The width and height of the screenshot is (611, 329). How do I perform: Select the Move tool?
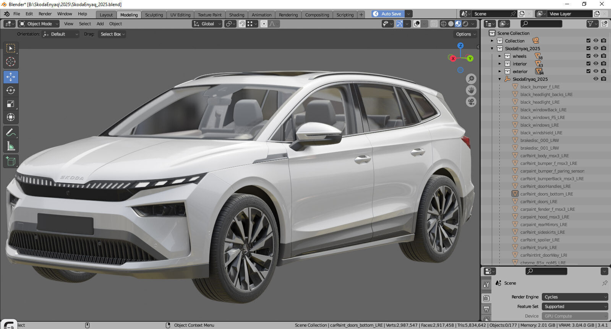coord(11,77)
